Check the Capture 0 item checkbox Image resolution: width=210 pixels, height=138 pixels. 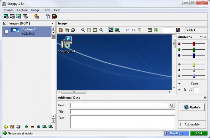click(6, 32)
